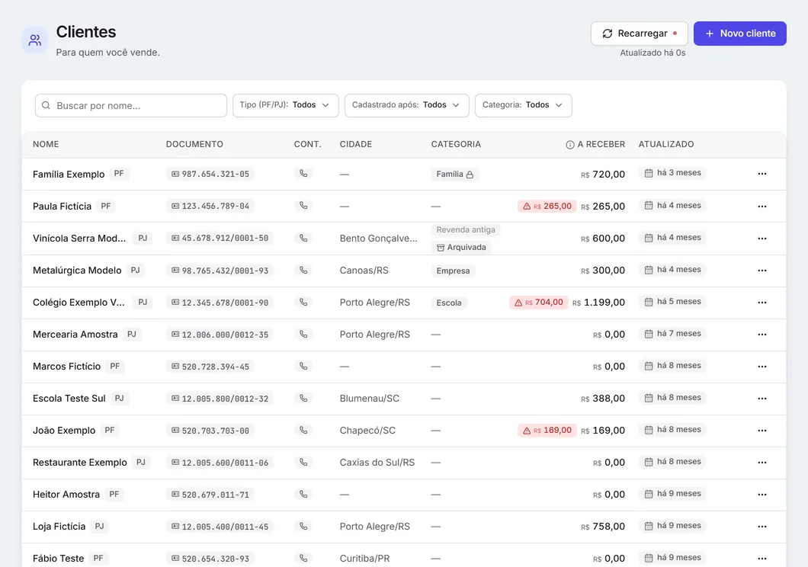Click phone icon for Metalúrgica Modelo
Image resolution: width=808 pixels, height=567 pixels.
click(303, 270)
